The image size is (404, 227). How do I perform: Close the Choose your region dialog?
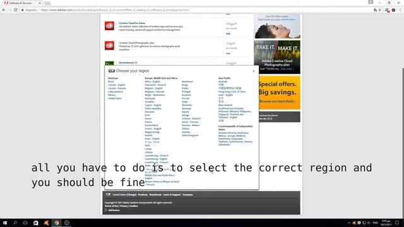254,71
